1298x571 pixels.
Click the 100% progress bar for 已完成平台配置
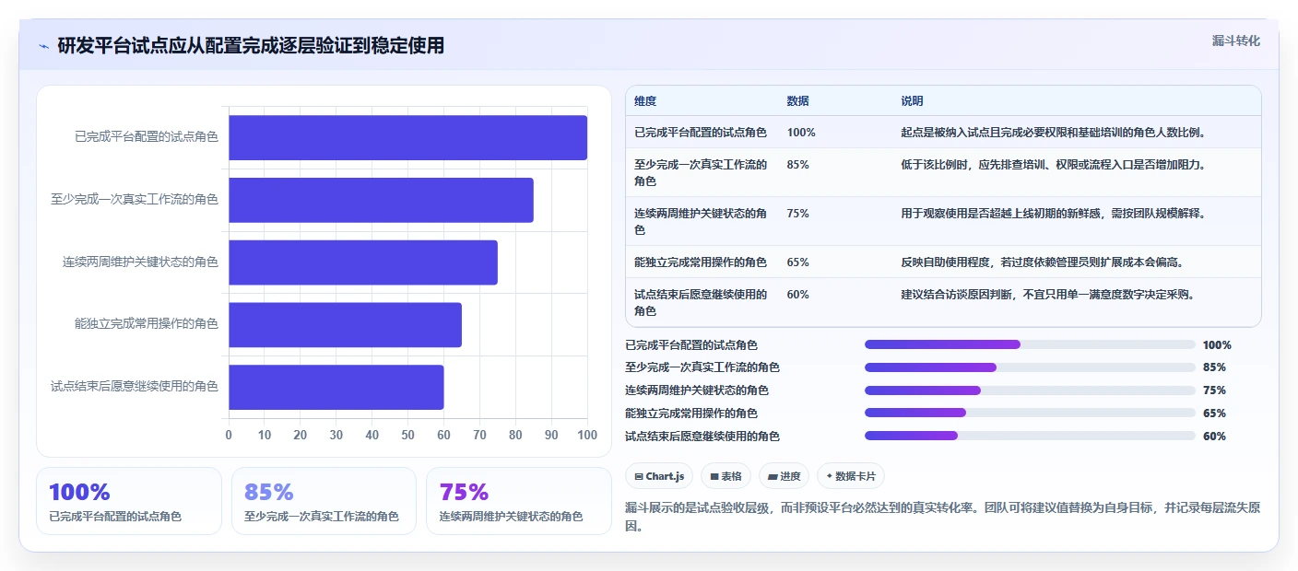[1030, 344]
